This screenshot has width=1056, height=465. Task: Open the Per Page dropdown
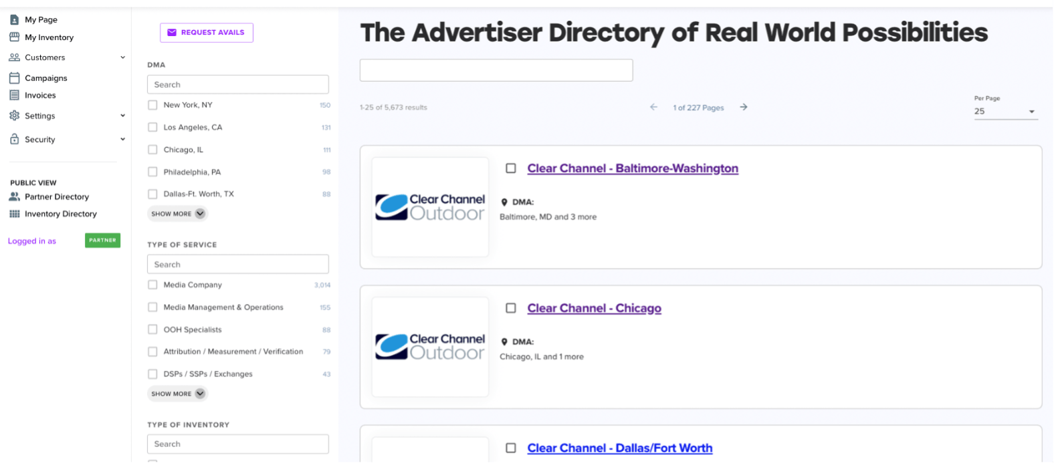pyautogui.click(x=1005, y=112)
